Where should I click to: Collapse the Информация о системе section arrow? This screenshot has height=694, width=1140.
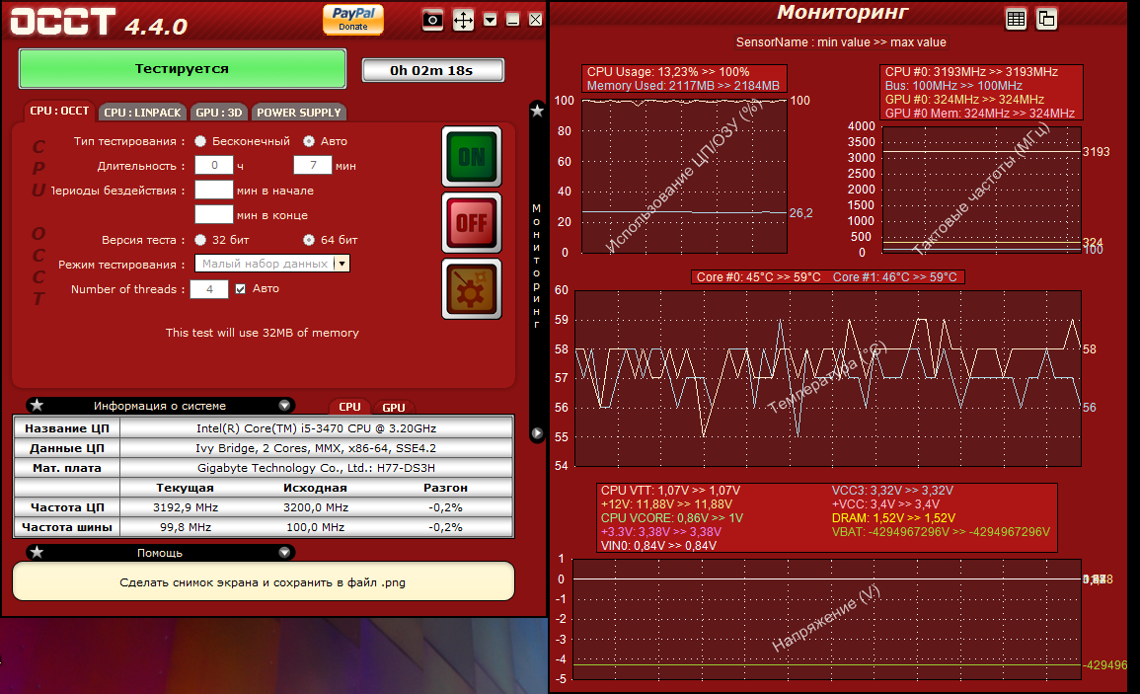coord(284,405)
